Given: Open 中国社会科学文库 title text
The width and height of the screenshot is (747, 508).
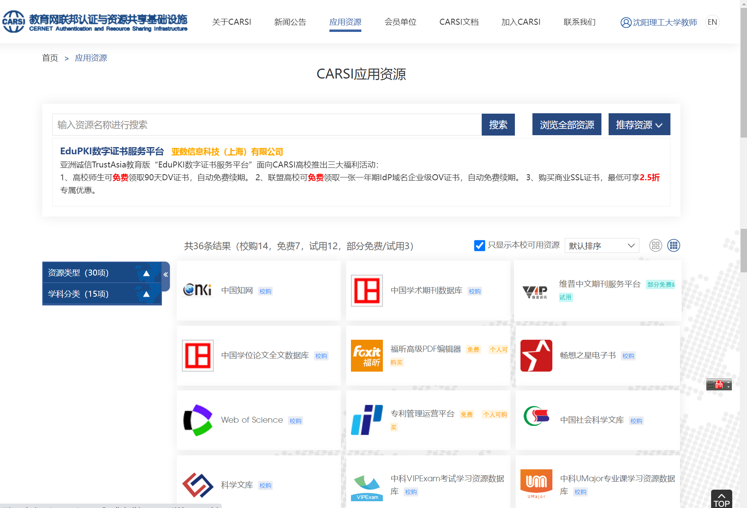Looking at the screenshot, I should pos(592,420).
